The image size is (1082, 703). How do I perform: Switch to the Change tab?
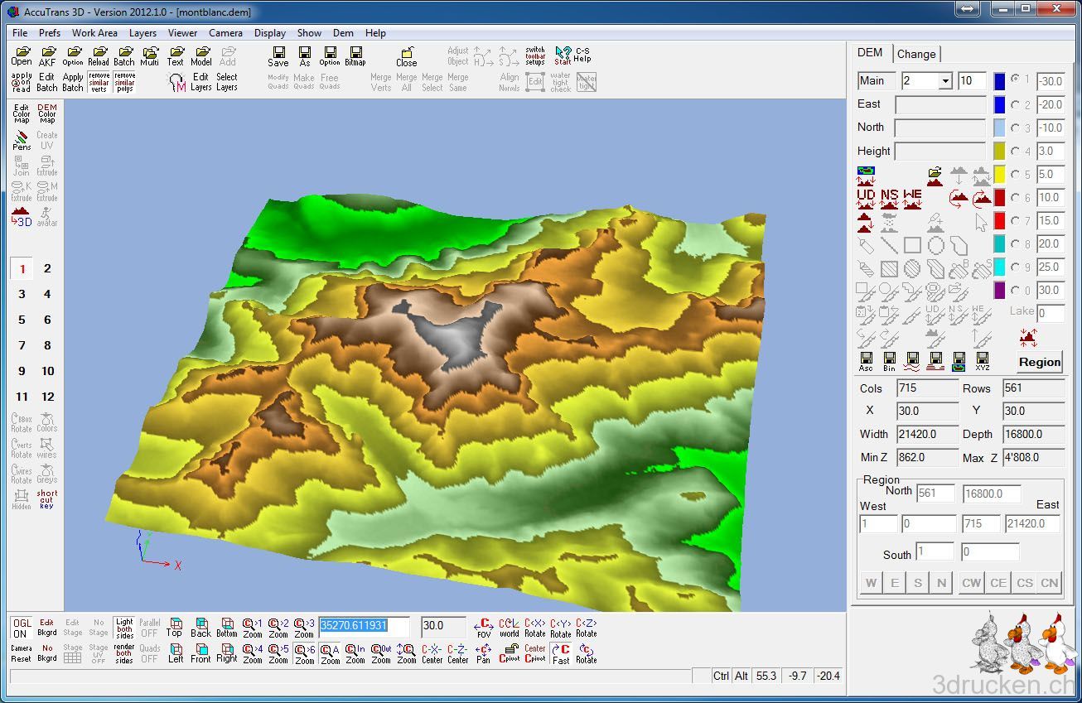pyautogui.click(x=916, y=54)
